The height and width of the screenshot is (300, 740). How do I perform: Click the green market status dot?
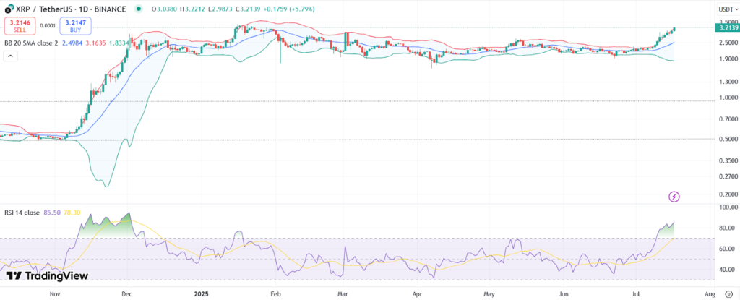(x=138, y=9)
